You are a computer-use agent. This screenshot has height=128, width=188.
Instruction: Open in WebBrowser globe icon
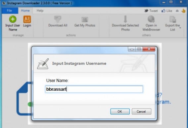click(151, 19)
